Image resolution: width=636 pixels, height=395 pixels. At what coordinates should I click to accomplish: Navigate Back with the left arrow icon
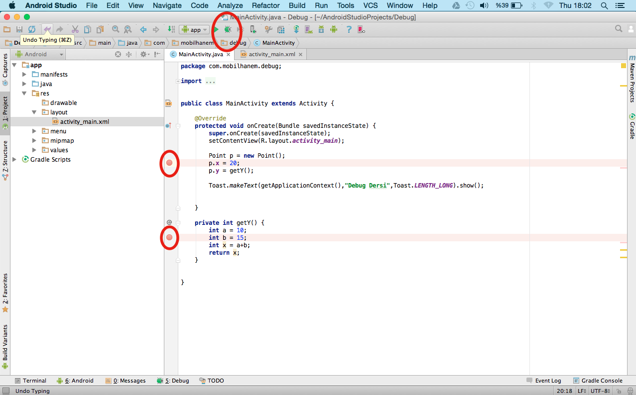(143, 29)
